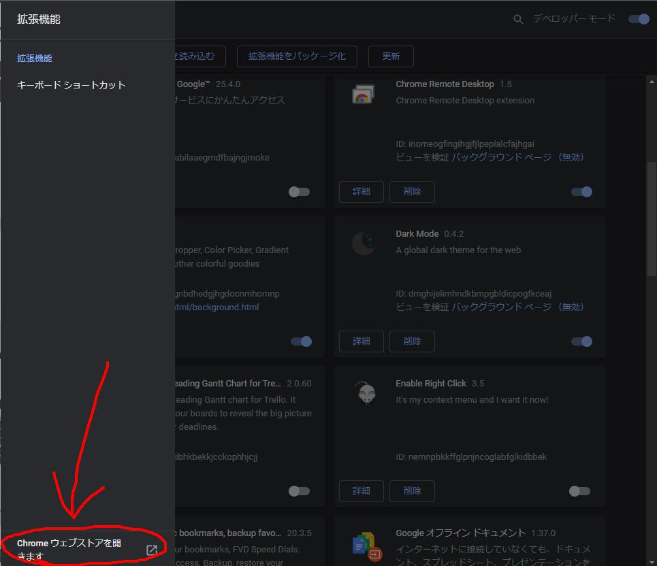
Task: Click the 拡張機能をパッケージ化 button
Action: [297, 56]
